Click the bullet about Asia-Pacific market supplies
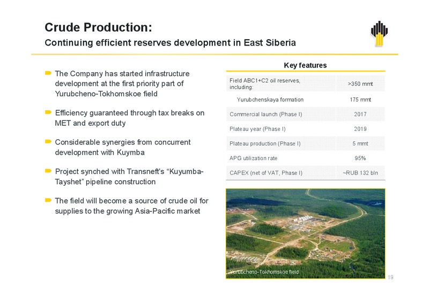 (131, 206)
